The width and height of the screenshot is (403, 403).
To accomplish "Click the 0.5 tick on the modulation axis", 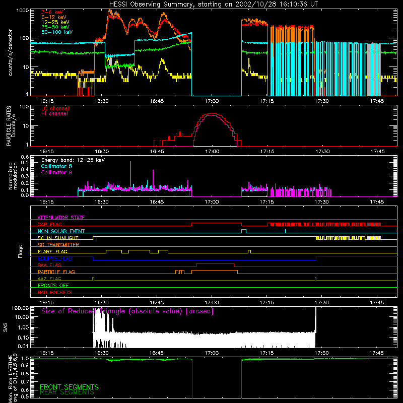I will coord(25,162).
